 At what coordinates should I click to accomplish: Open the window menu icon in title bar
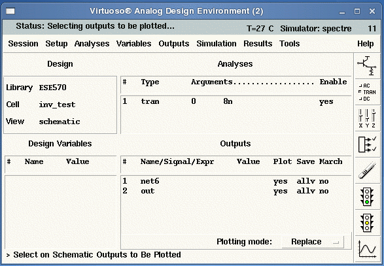point(10,11)
